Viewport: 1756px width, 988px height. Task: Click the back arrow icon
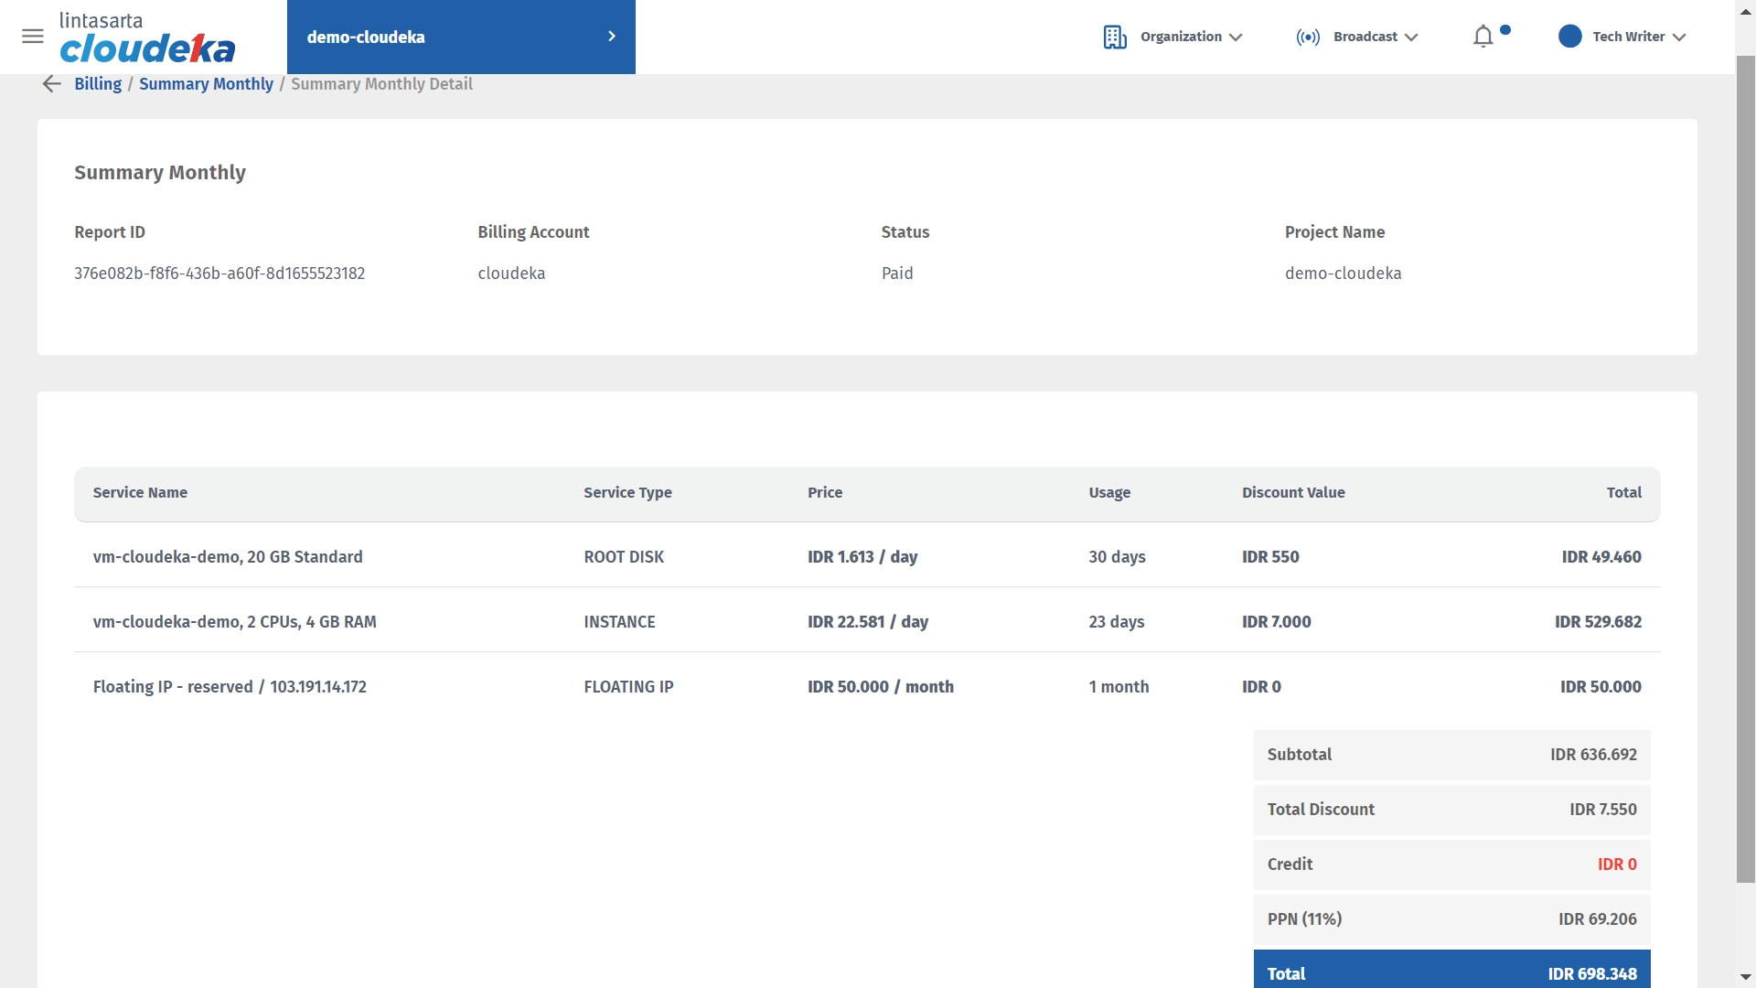(51, 84)
